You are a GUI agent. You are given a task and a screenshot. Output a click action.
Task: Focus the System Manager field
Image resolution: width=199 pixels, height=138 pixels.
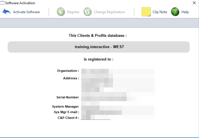point(117,107)
